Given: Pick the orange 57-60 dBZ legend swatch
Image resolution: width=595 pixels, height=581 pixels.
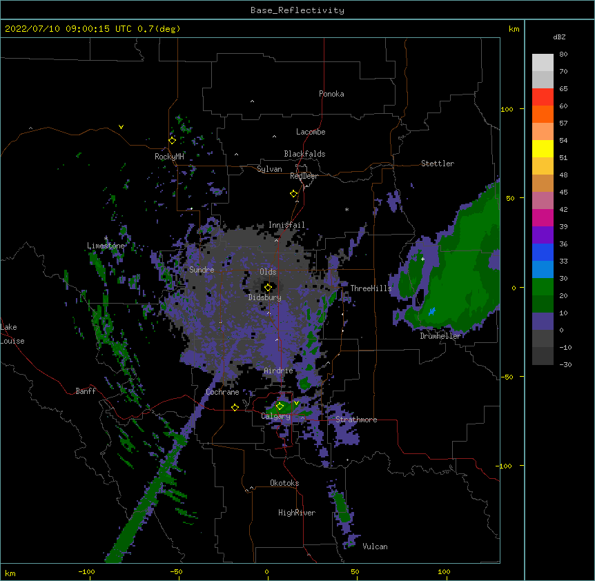Looking at the screenshot, I should click(543, 114).
